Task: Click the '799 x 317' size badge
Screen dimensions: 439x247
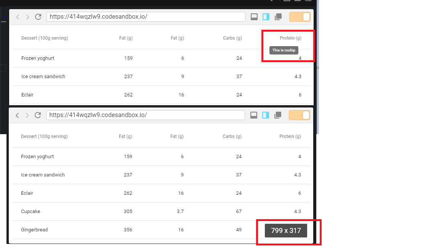Action: (x=285, y=230)
